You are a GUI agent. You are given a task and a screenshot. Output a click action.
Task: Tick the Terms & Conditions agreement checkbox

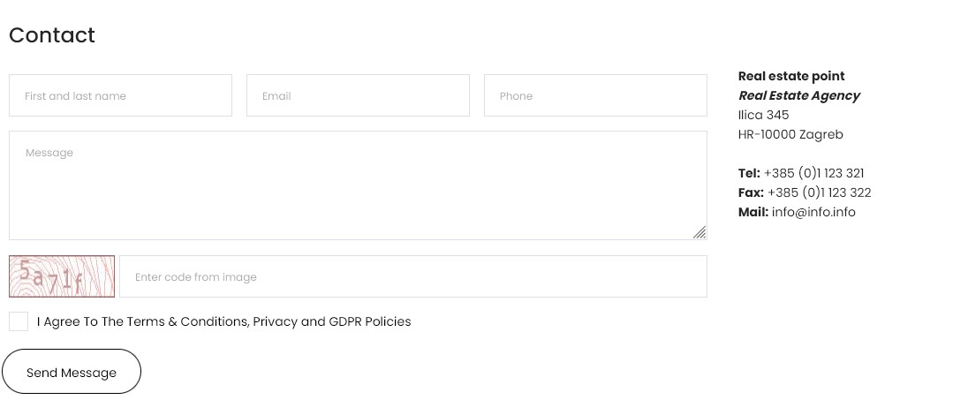tap(19, 321)
